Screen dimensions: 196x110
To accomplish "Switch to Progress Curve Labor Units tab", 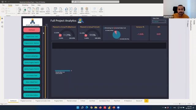I will click(x=43, y=101).
